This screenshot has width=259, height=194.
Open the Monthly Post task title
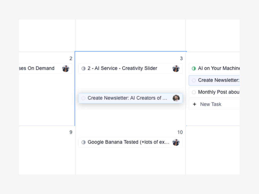[x=219, y=92]
